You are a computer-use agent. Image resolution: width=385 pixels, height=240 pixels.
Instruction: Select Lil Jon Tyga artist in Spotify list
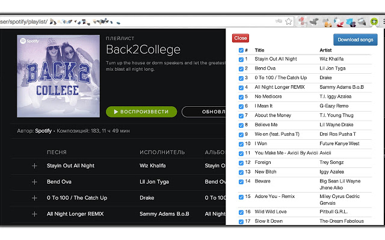154,182
